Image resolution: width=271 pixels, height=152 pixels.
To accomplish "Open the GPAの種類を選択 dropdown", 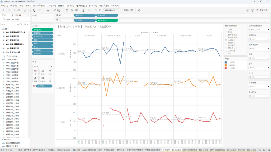I will (259, 30).
